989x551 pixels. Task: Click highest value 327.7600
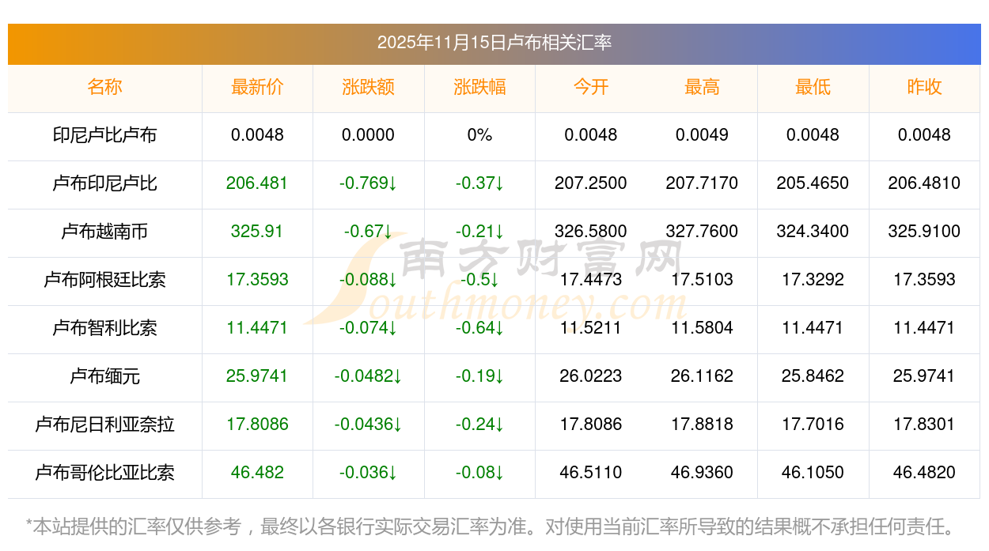click(x=702, y=232)
